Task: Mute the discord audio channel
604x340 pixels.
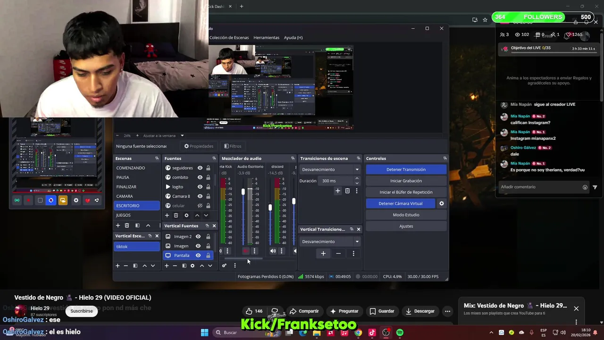Action: (x=273, y=251)
